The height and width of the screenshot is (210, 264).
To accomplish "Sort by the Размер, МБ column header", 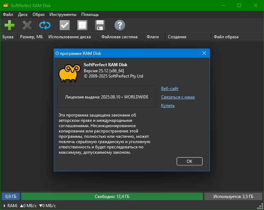I will click(32, 37).
